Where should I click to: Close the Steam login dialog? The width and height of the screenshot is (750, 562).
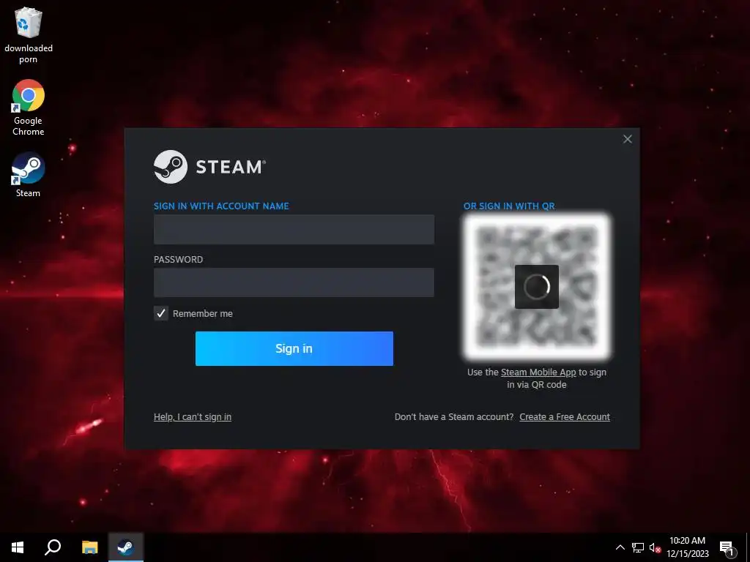pos(628,139)
